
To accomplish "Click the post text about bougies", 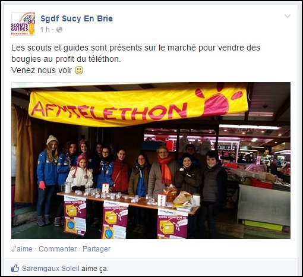I will tap(135, 53).
